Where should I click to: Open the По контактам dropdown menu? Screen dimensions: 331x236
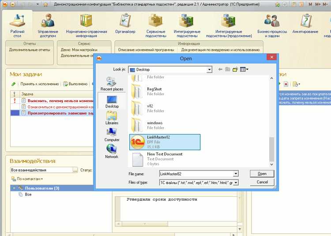click(x=27, y=179)
